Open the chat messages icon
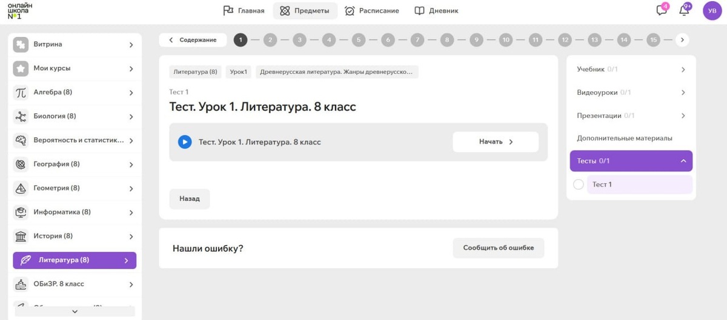Screen dimensions: 727x320 tap(662, 10)
